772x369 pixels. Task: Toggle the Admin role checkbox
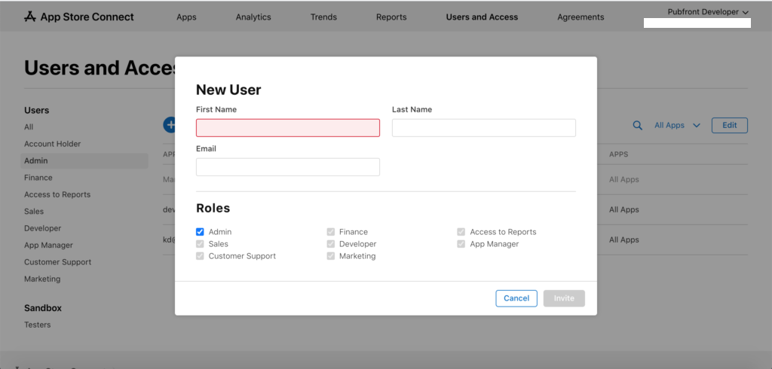[x=200, y=232]
